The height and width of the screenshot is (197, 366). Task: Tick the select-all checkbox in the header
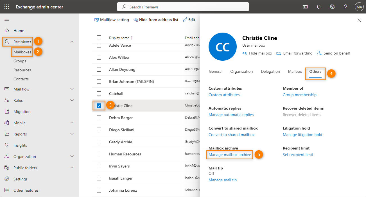99,38
